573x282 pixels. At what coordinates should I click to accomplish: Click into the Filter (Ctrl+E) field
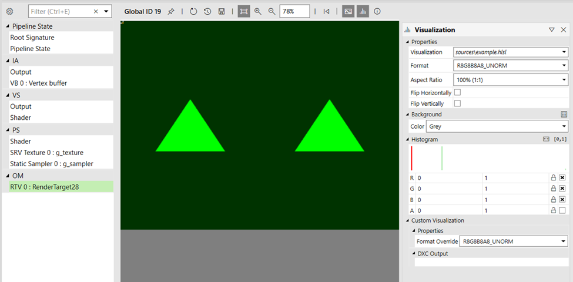(61, 12)
